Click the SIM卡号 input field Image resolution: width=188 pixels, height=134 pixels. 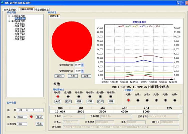170,122
